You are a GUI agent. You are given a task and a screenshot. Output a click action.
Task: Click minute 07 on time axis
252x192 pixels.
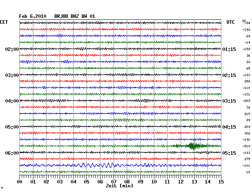(x=114, y=182)
